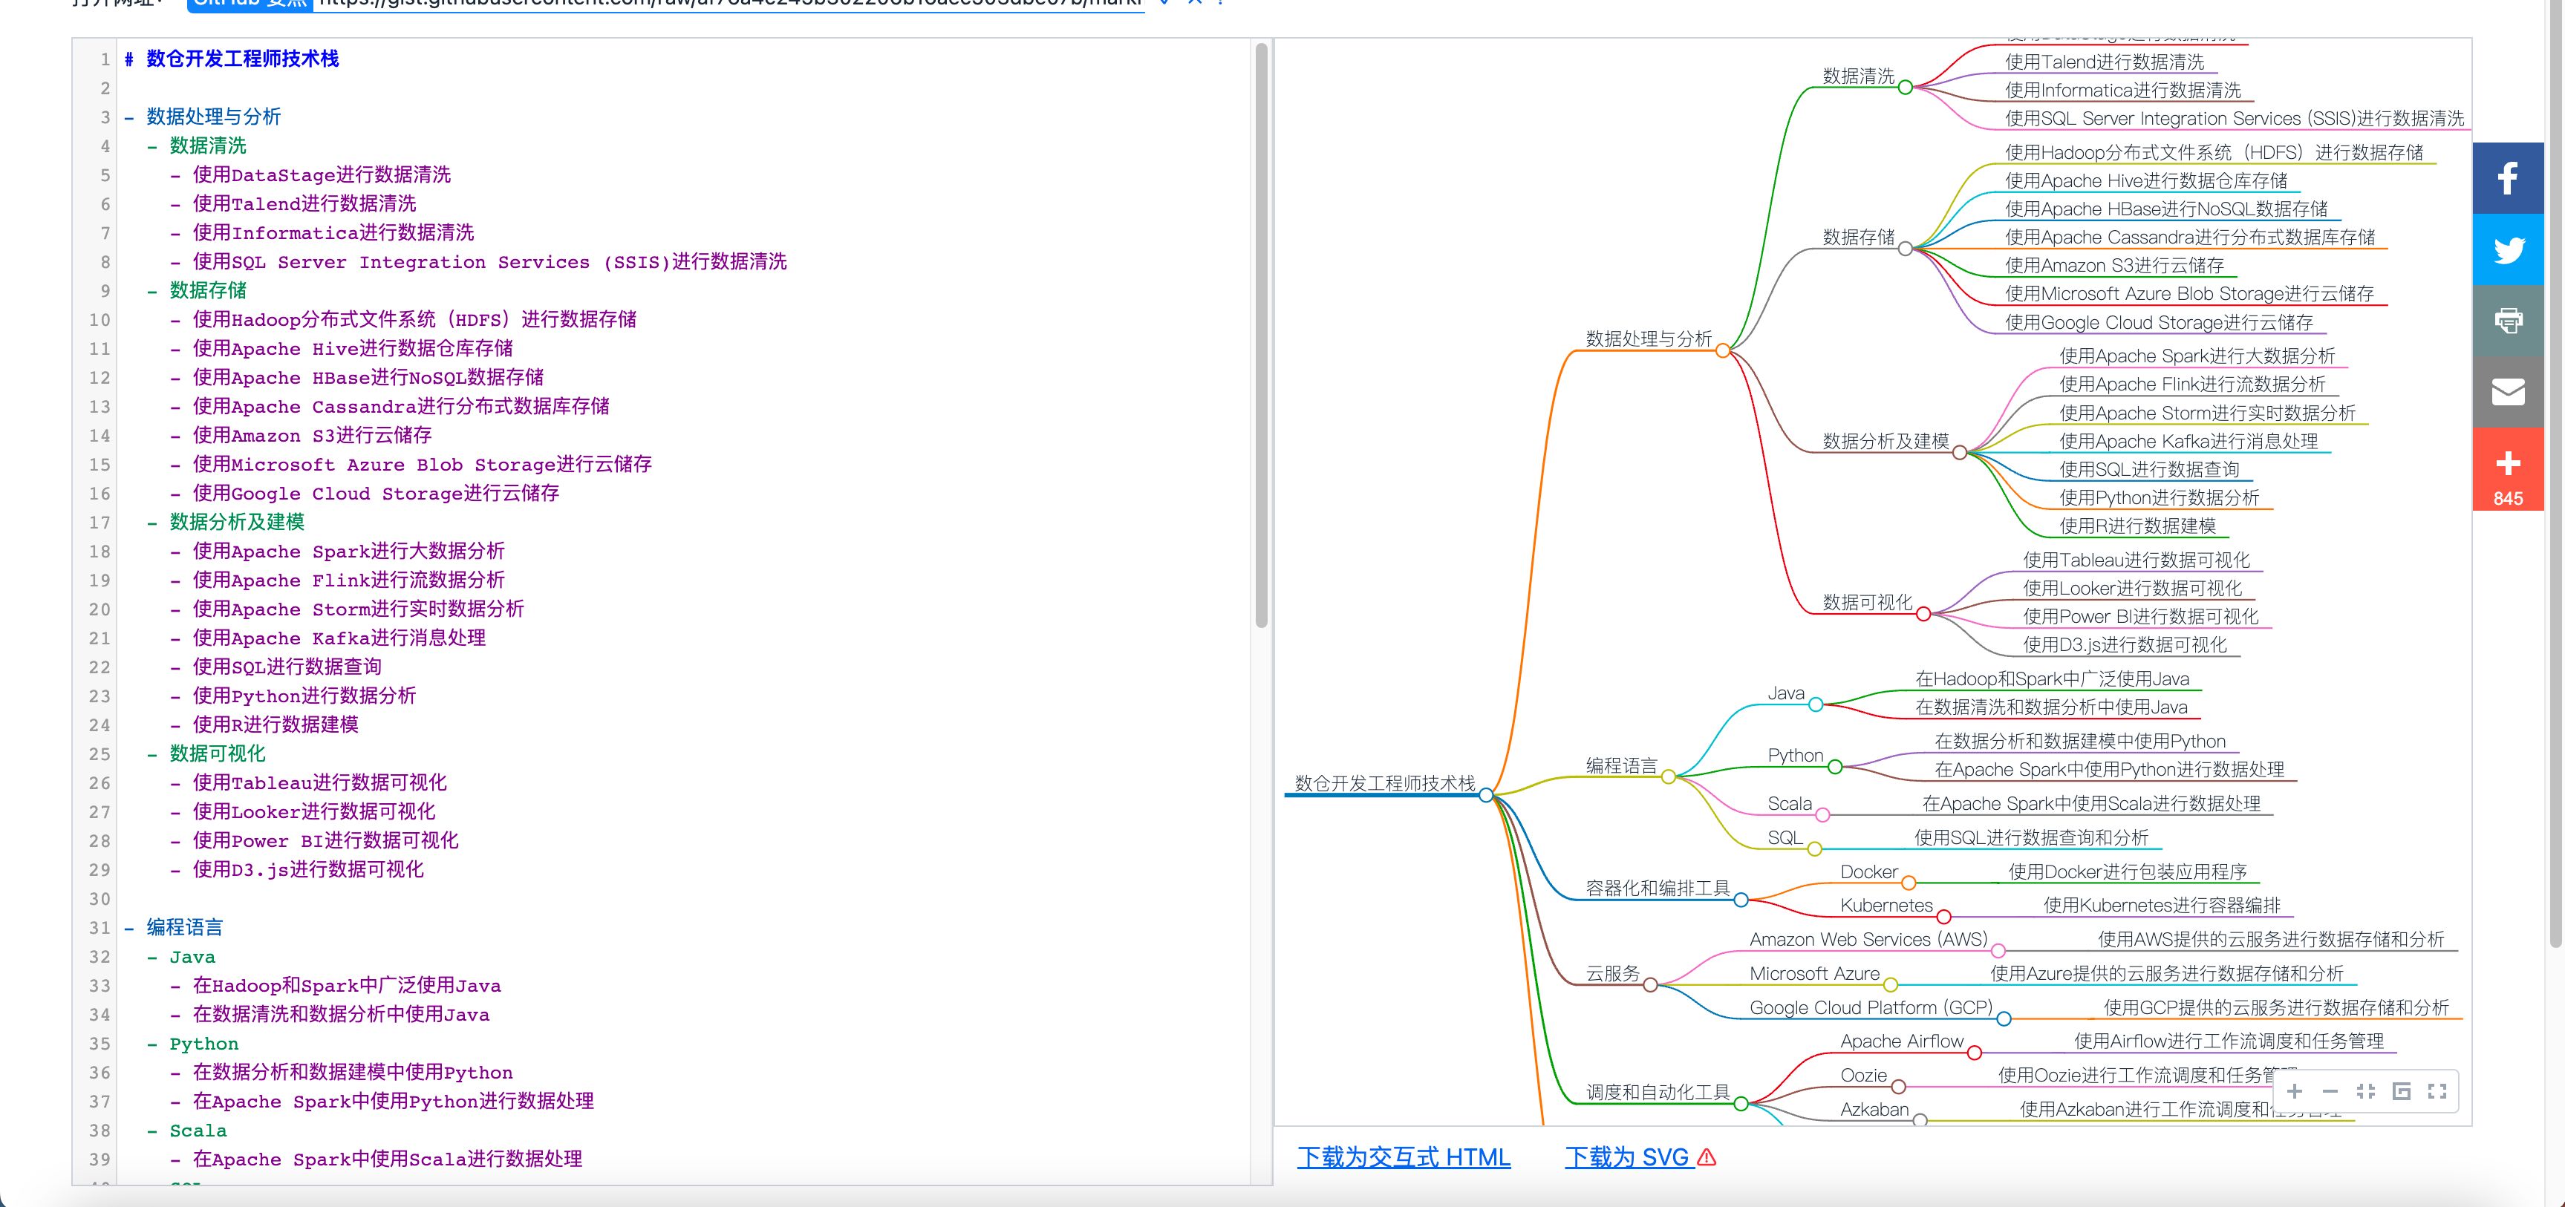Collapse the root node 数仓开发工程师技术栈 circle
Viewport: 2565px width, 1207px height.
coord(1486,794)
